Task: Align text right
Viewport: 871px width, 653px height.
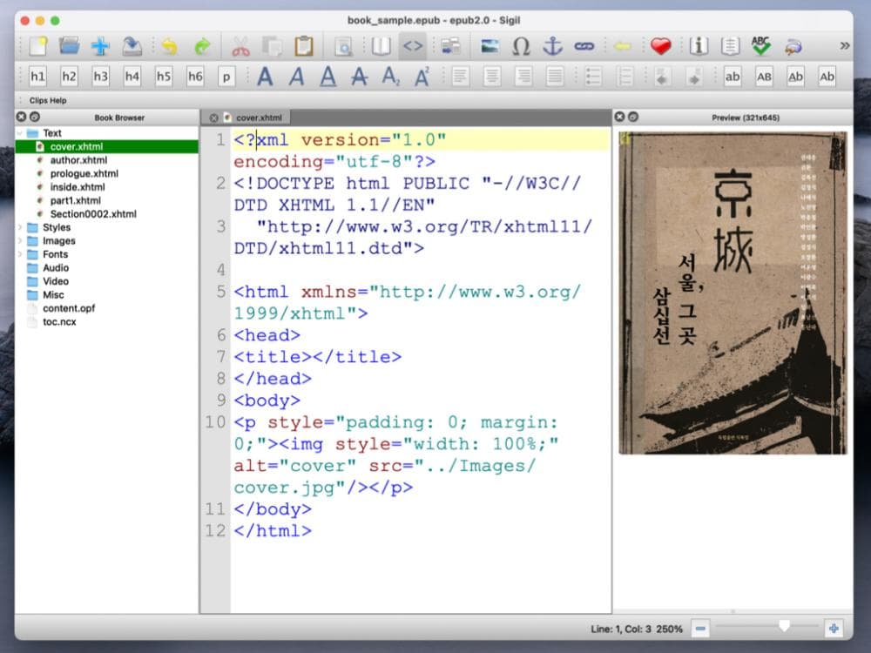Action: [523, 77]
